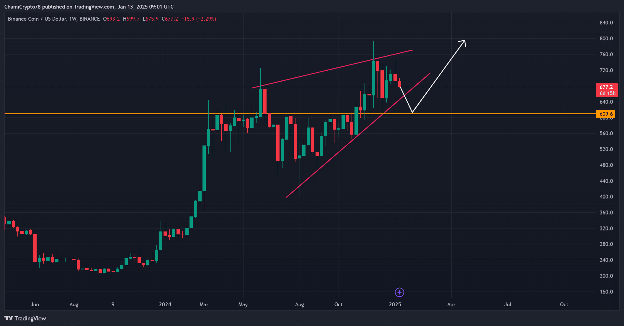The width and height of the screenshot is (624, 326).
Task: Click the 200.0 price axis label
Action: [606, 276]
